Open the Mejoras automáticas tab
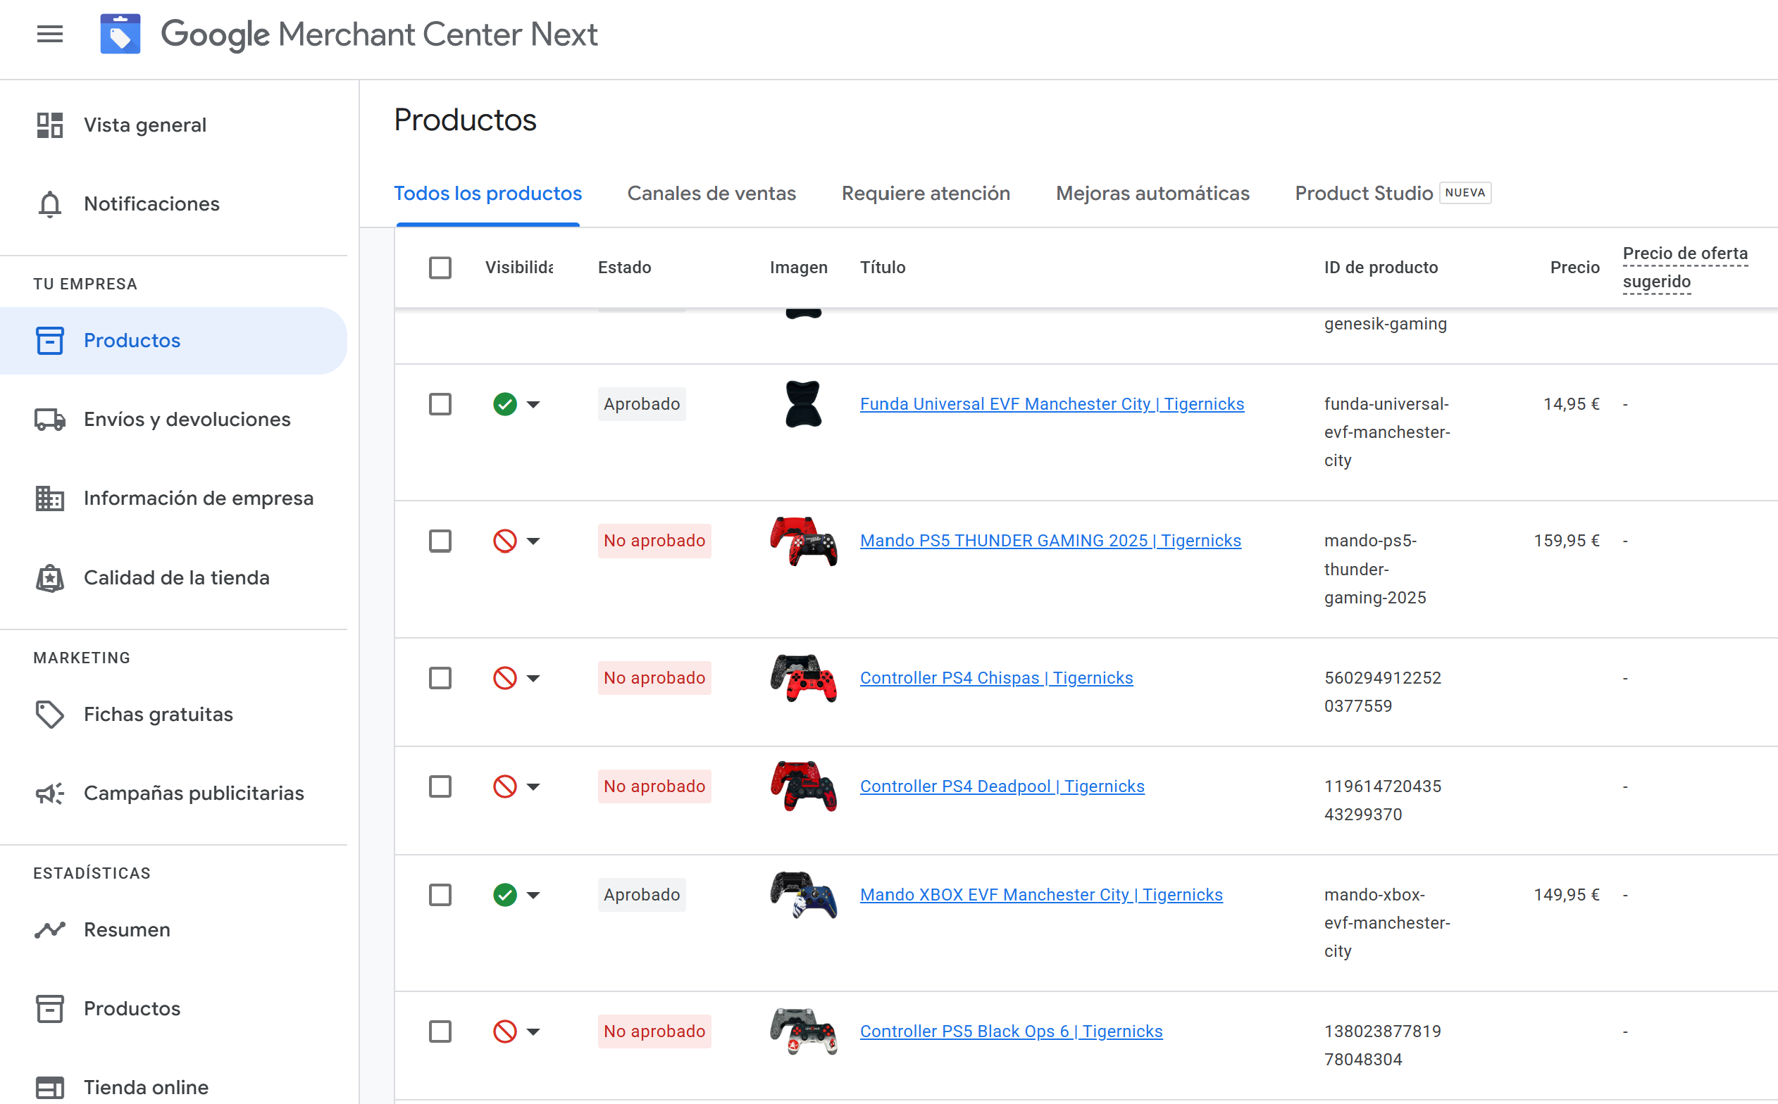Screen dimensions: 1778x1104 (x=1152, y=194)
